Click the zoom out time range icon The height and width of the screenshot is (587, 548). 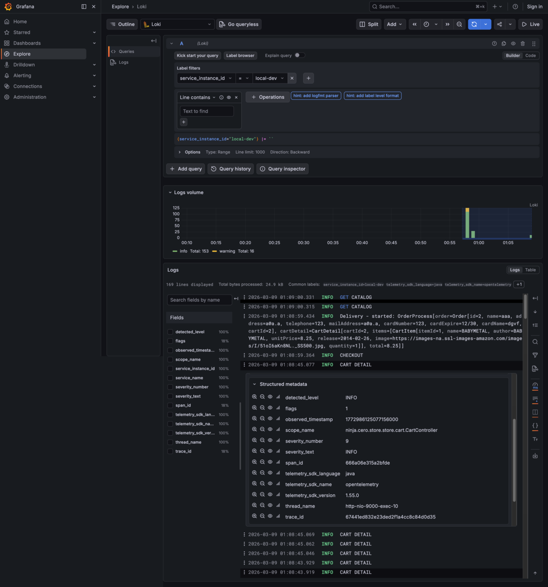[x=459, y=24]
